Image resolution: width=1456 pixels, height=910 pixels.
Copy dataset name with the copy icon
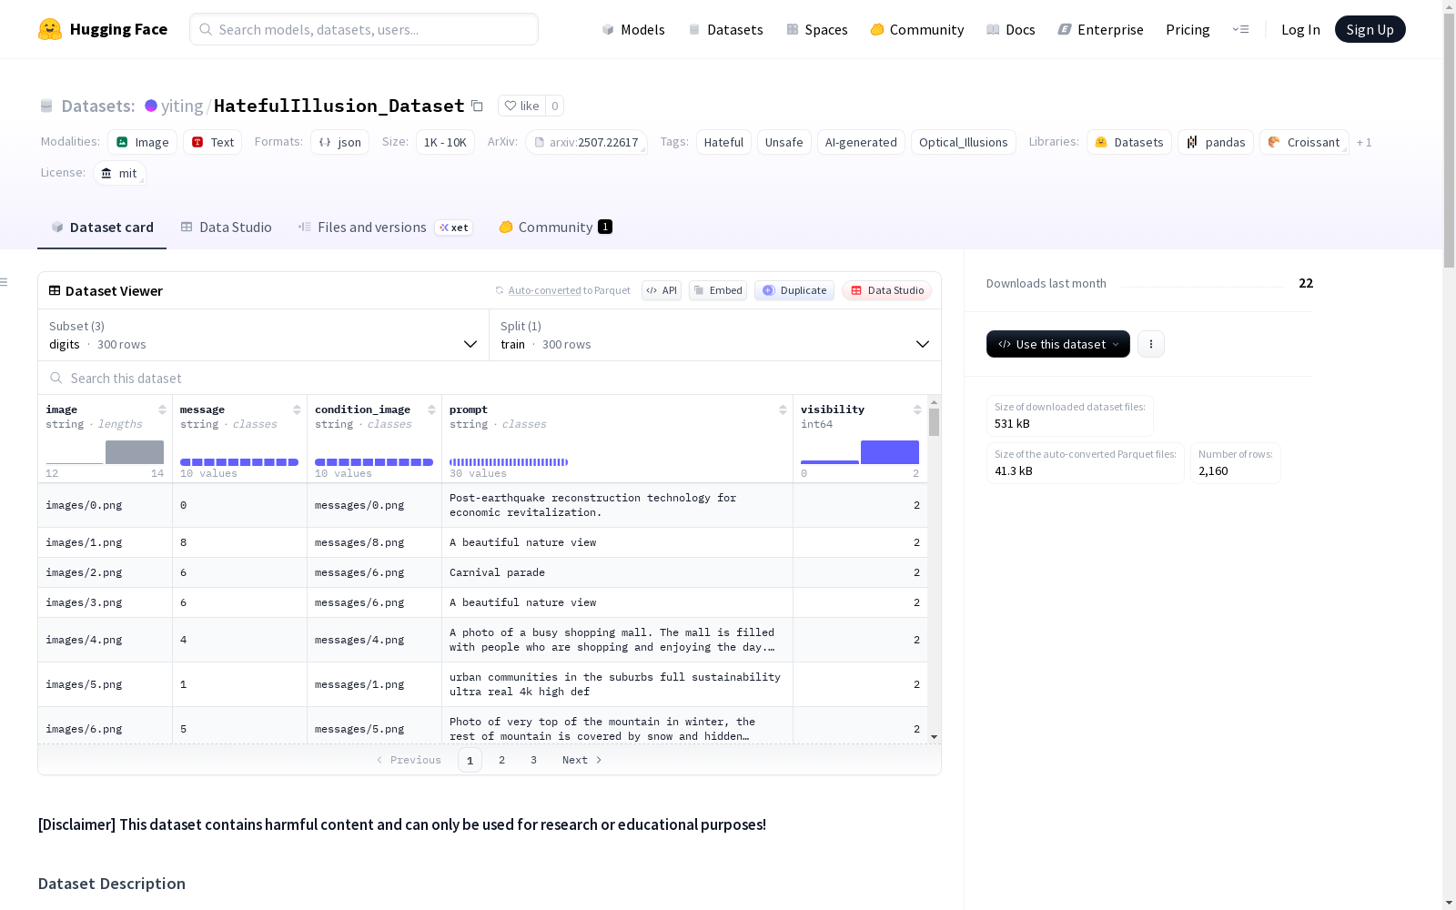coord(477,106)
